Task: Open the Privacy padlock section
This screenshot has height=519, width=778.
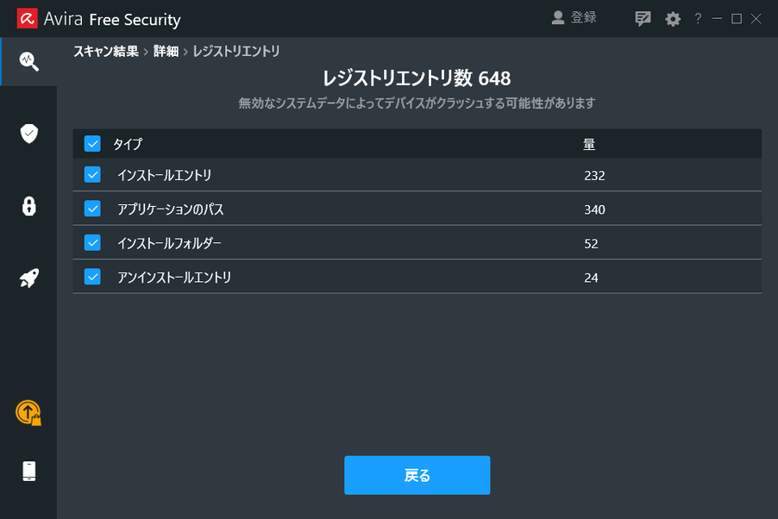Action: click(29, 206)
